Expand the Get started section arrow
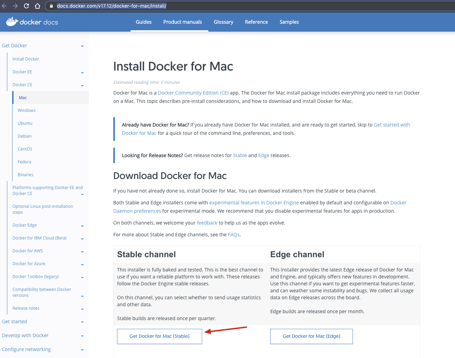This screenshot has width=455, height=358. click(x=82, y=322)
